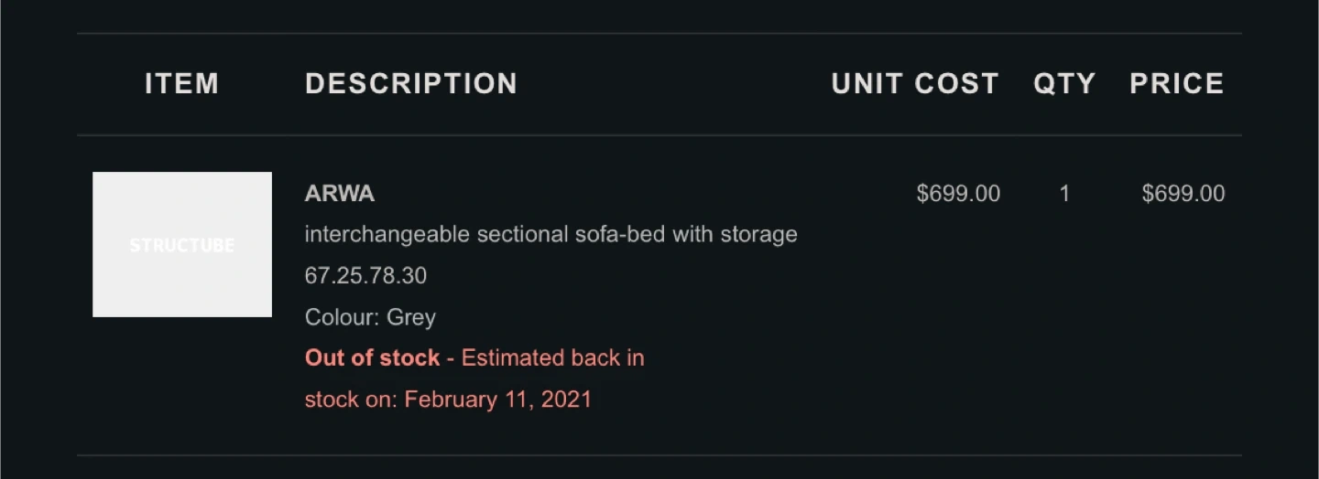Screen dimensions: 1319x479
Task: Click the PRICE column header
Action: (x=1177, y=84)
